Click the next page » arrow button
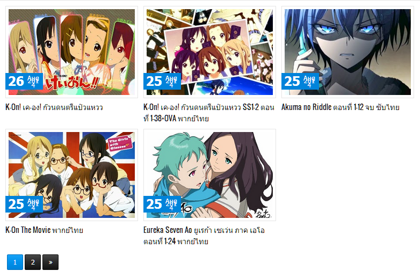Viewport: 420px width, 278px height. coord(50,262)
